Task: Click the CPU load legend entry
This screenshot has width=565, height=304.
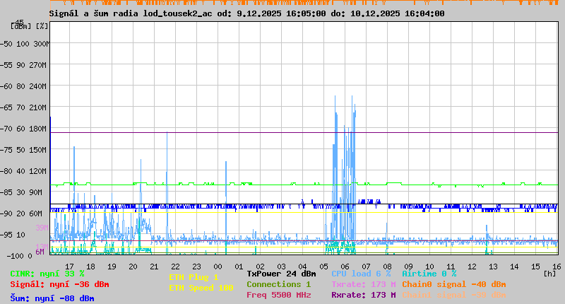Action: (x=361, y=274)
